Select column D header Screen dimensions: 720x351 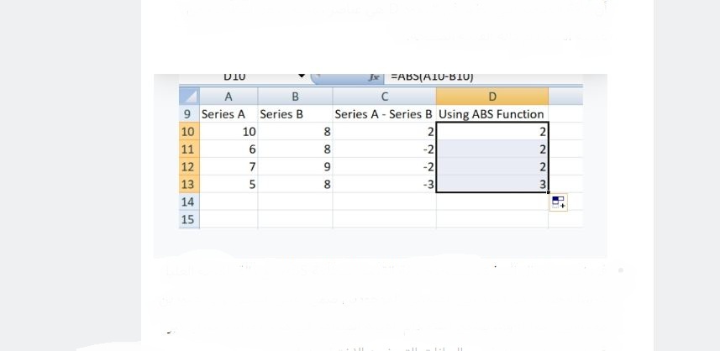click(491, 96)
